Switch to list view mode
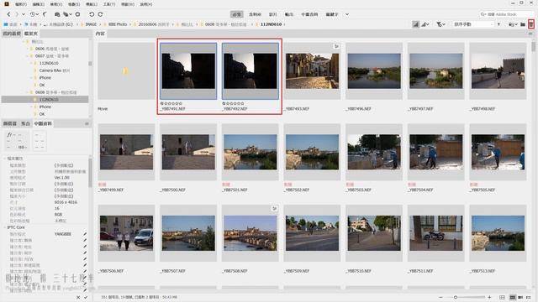This screenshot has width=538, height=302. coord(529,297)
